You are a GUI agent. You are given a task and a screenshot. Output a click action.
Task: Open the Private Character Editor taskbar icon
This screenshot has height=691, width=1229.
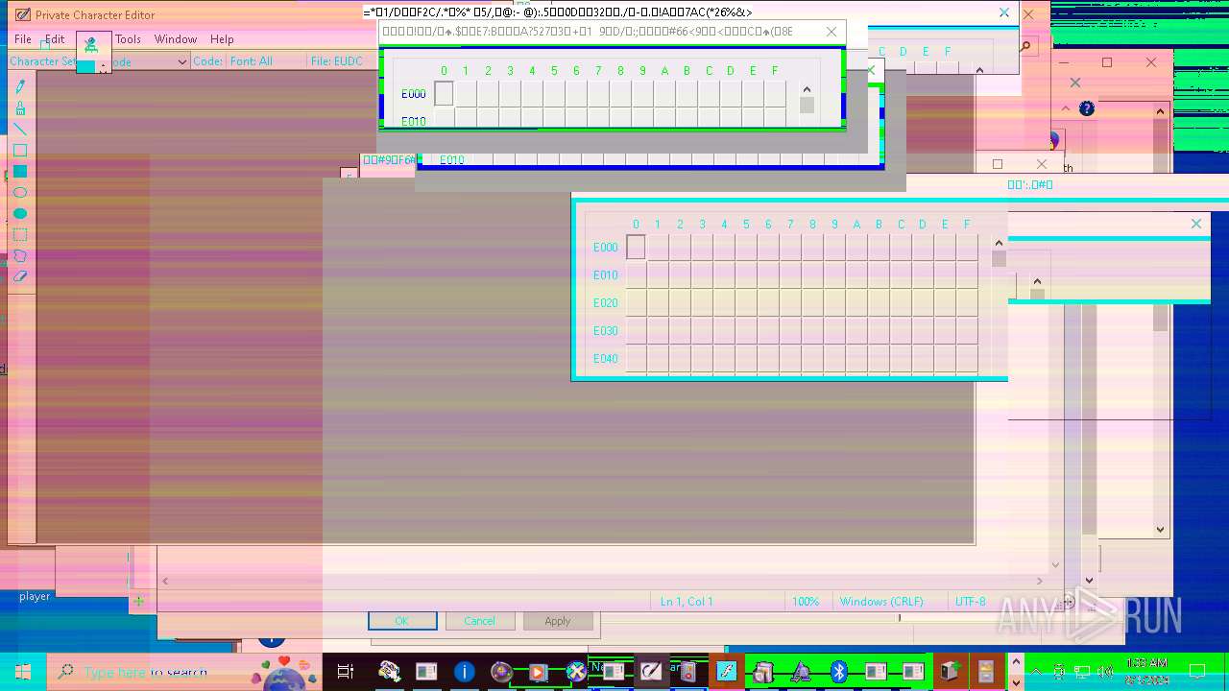[651, 672]
